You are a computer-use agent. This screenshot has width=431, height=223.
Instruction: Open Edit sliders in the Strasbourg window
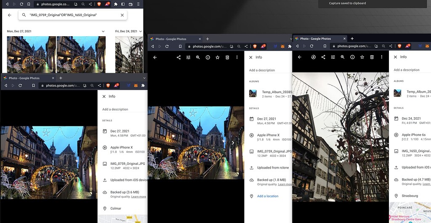click(333, 57)
